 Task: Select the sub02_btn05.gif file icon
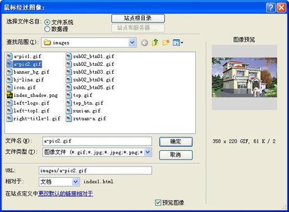[69, 87]
